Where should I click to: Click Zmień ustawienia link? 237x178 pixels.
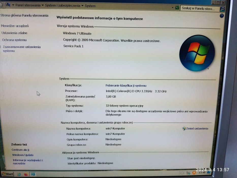click(197, 128)
